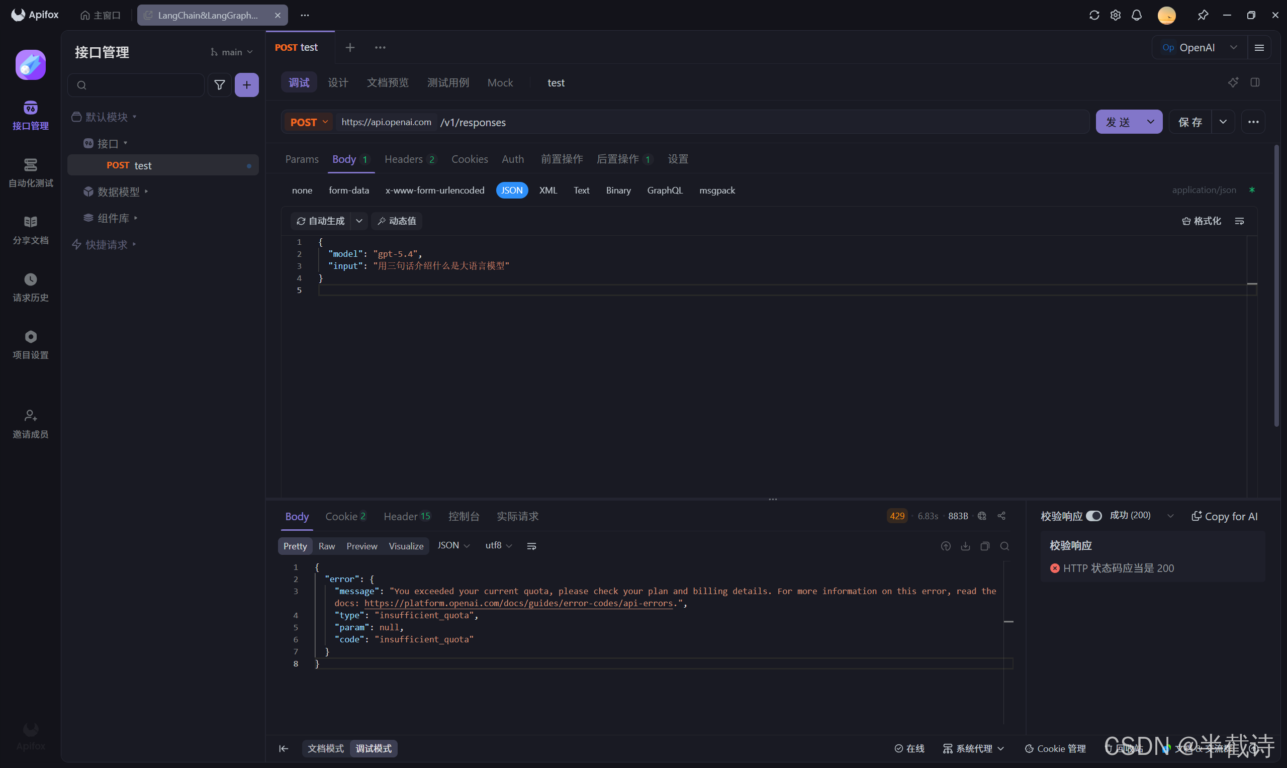The width and height of the screenshot is (1287, 768).
Task: Click the 发送 send button
Action: [1118, 122]
